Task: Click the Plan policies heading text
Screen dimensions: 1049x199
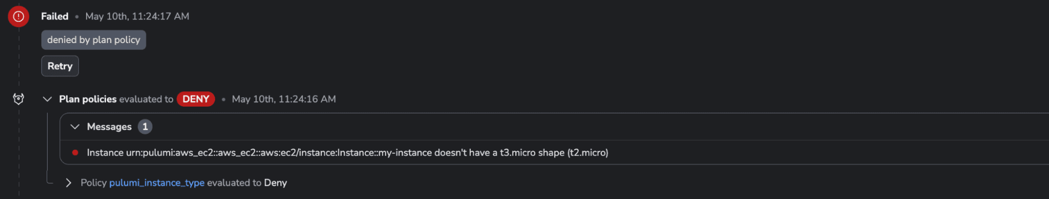Action: click(x=88, y=99)
